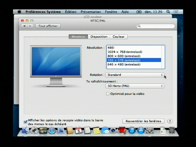The height and width of the screenshot is (147, 196).
Task: Open Calendar icon in the Dock
Action: (79, 131)
